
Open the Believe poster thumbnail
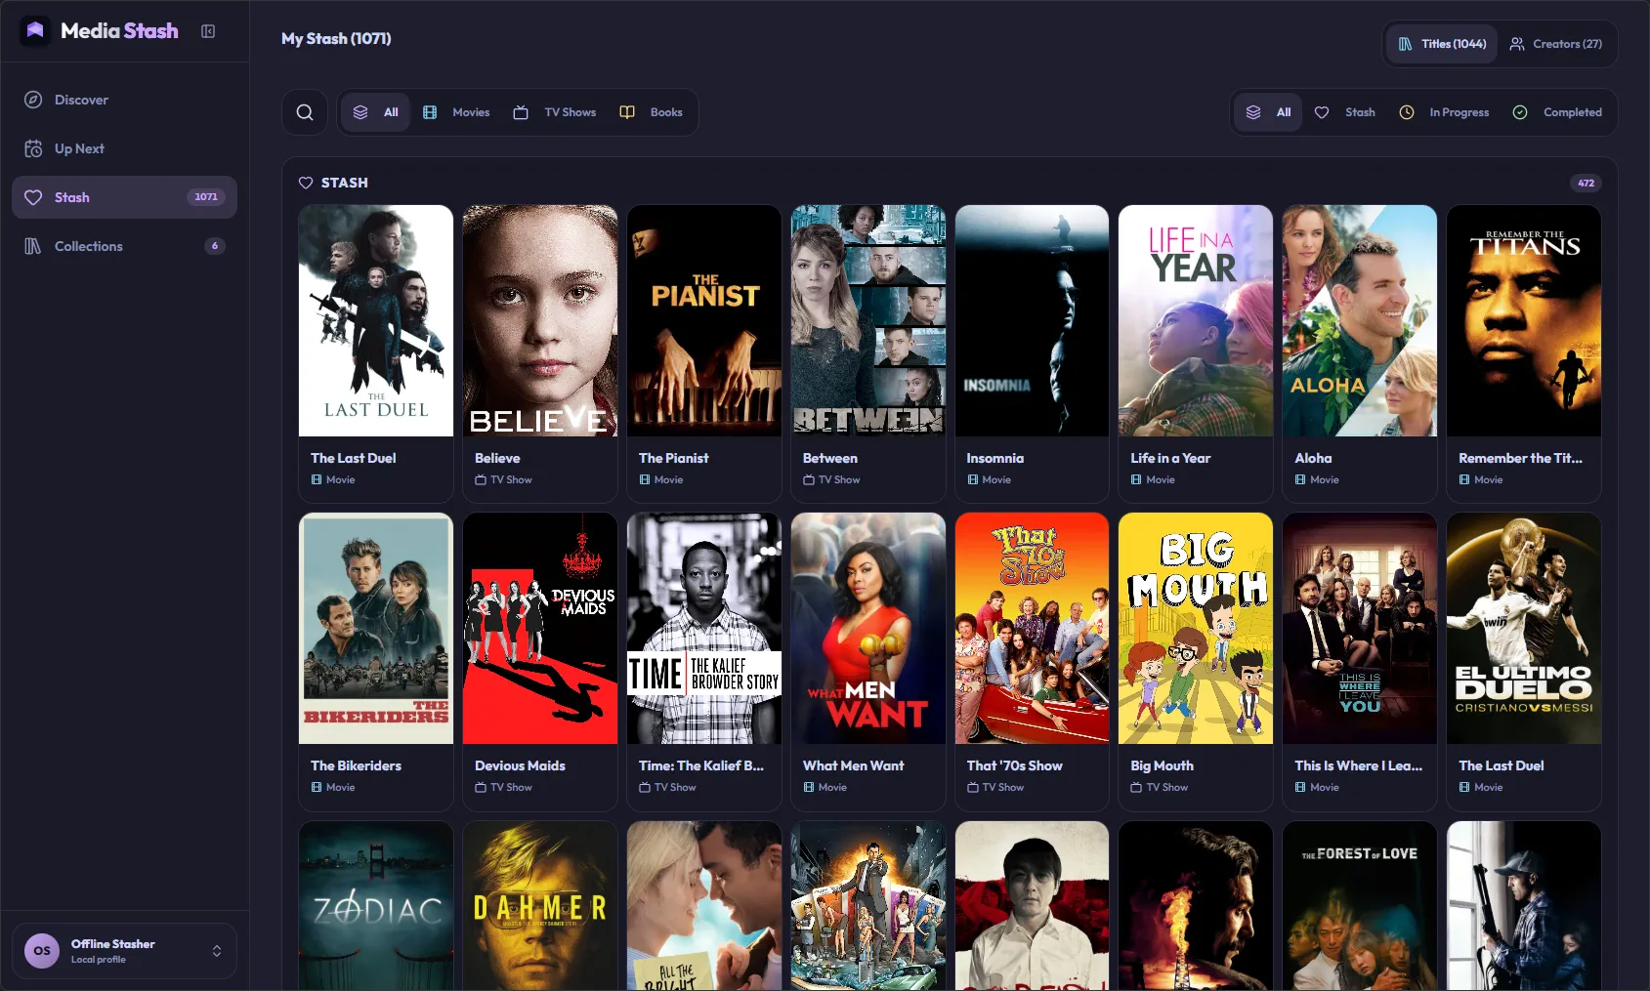click(540, 320)
